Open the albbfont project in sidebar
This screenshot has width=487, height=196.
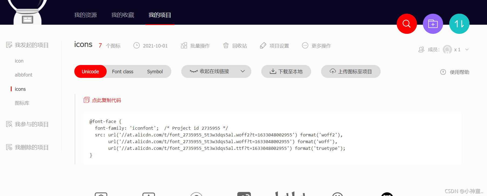23,75
